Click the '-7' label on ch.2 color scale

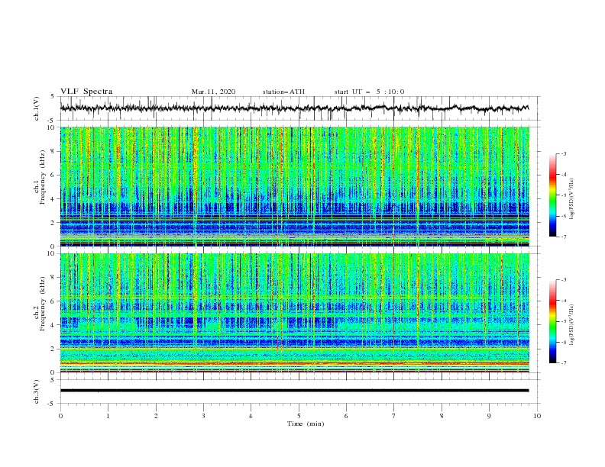point(564,363)
